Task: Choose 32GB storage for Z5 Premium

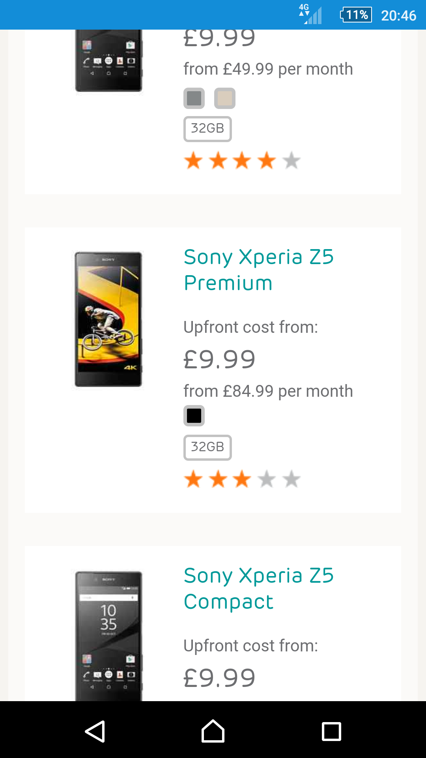Action: [207, 447]
